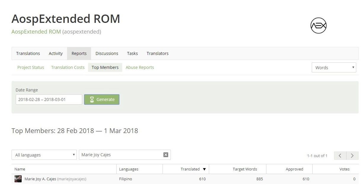Open AospExtended ROM project link
Viewport: 361px width, 188px height.
pyautogui.click(x=36, y=31)
